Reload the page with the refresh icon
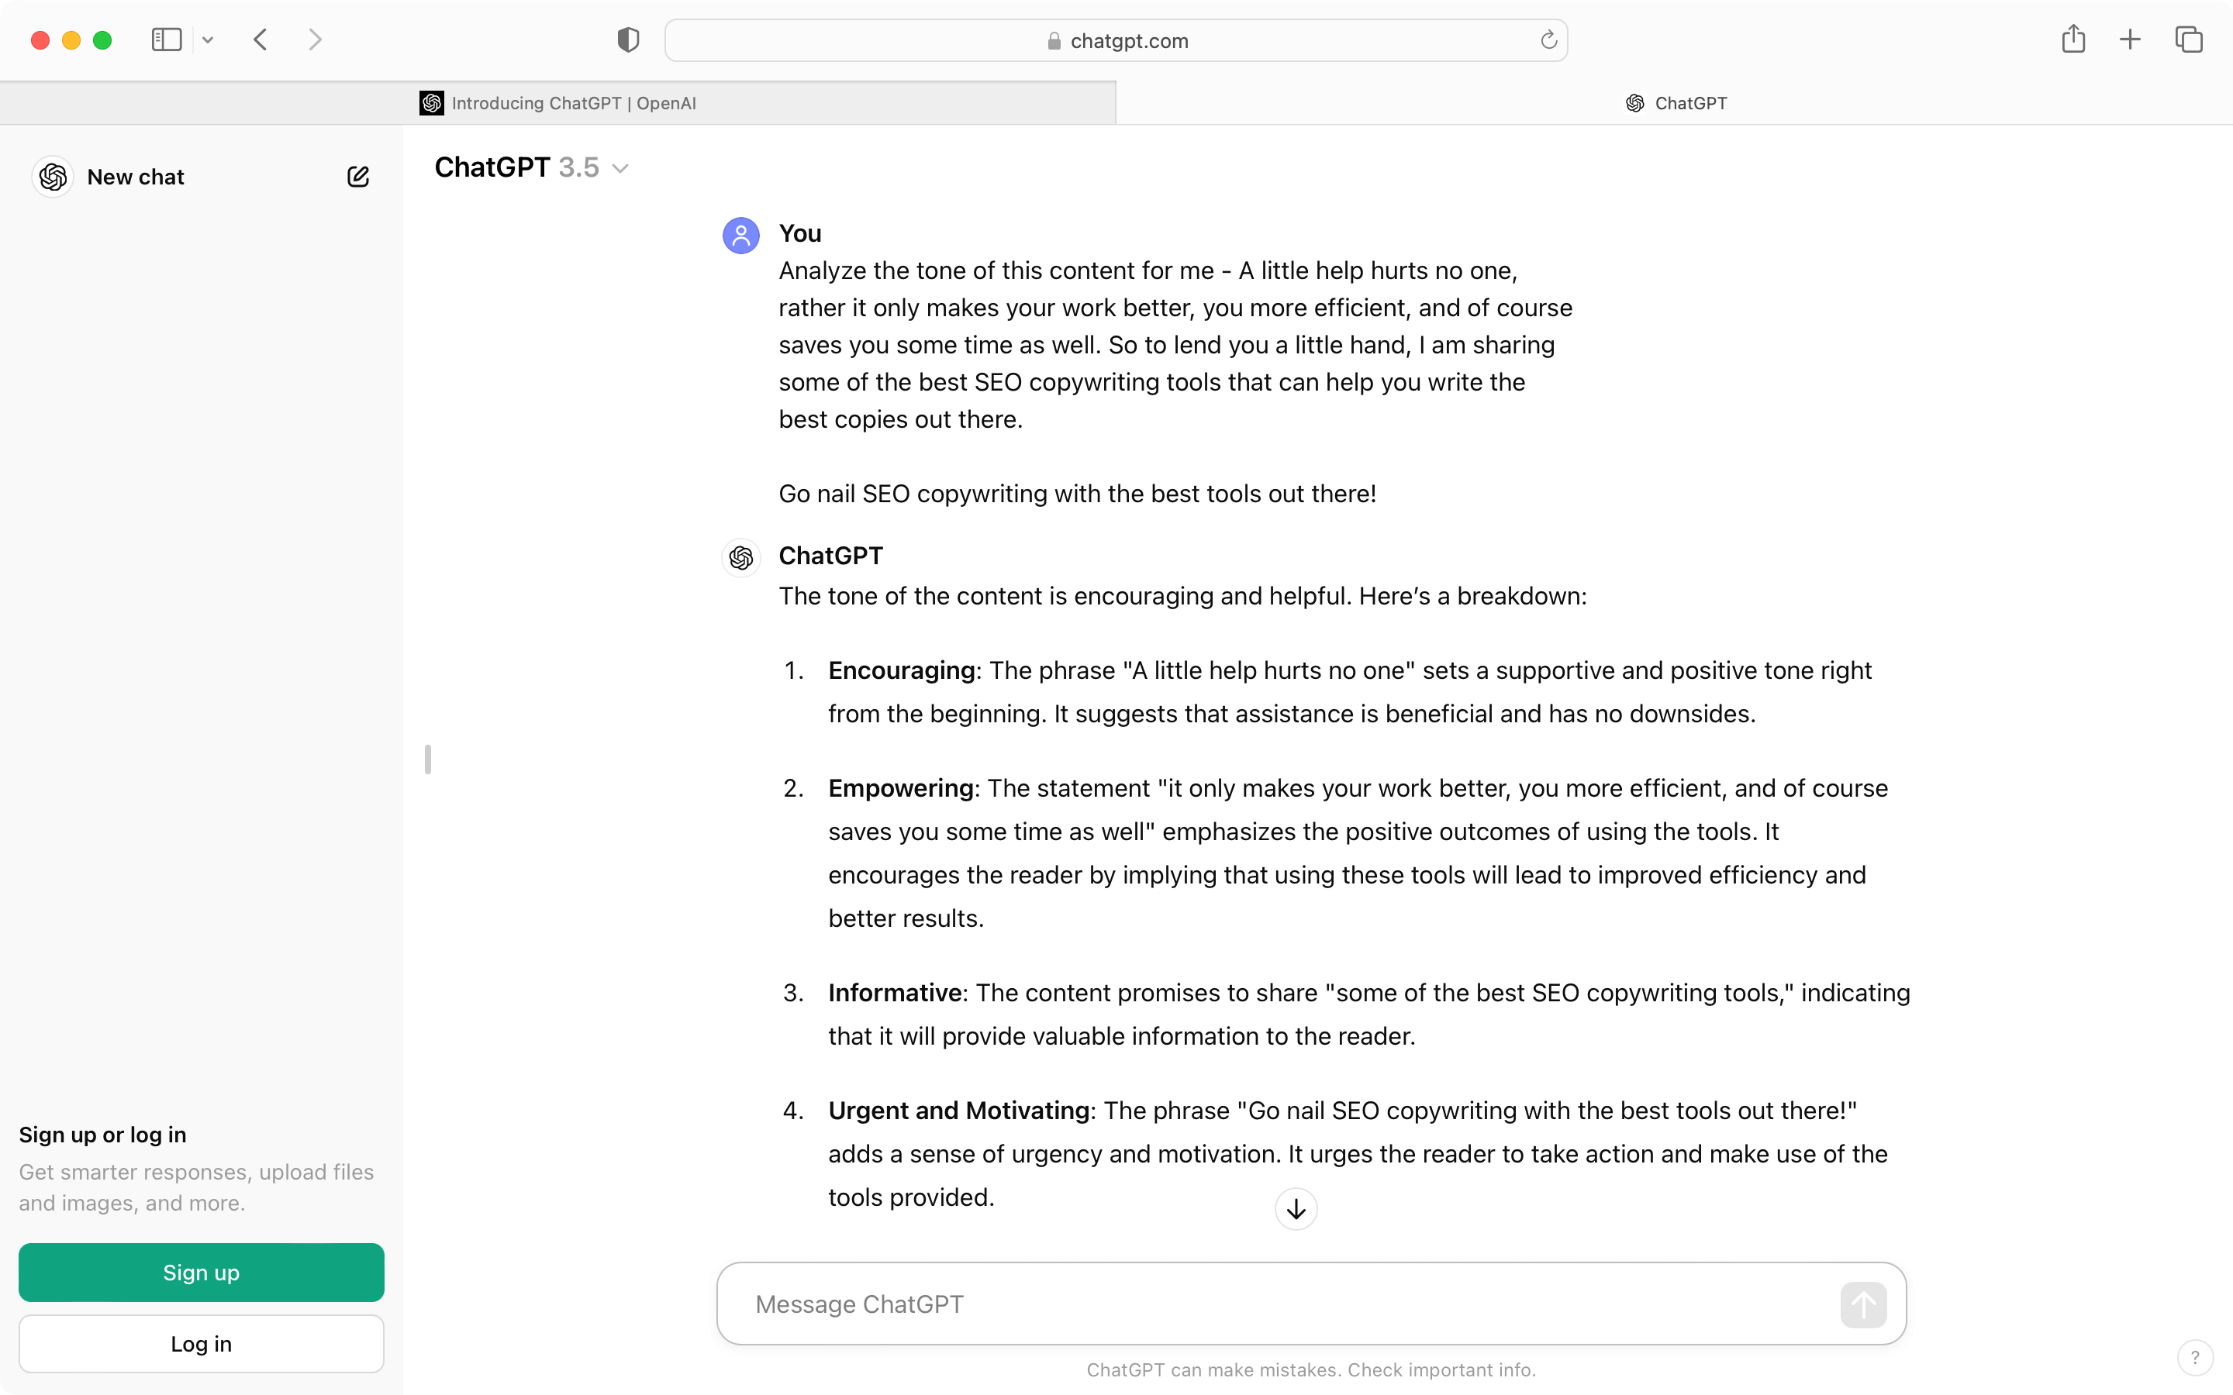 click(x=1548, y=40)
